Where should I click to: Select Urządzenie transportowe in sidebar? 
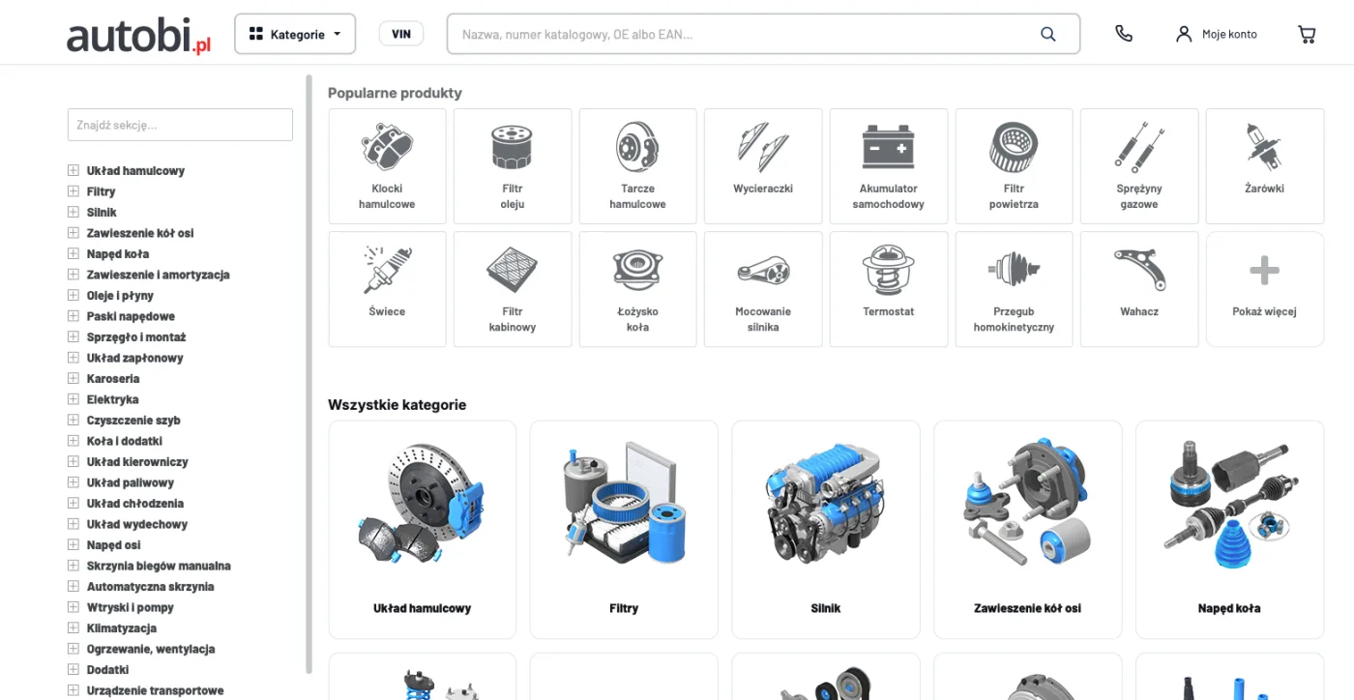click(156, 690)
